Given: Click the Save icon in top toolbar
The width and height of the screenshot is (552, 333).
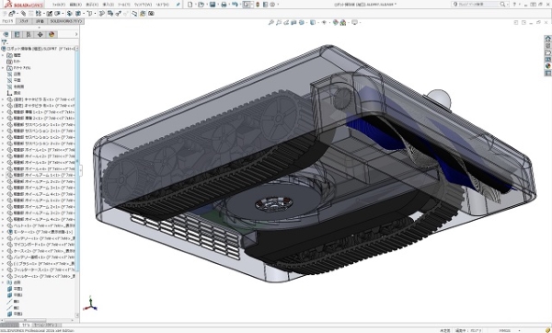Looking at the screenshot, I should pyautogui.click(x=213, y=5).
